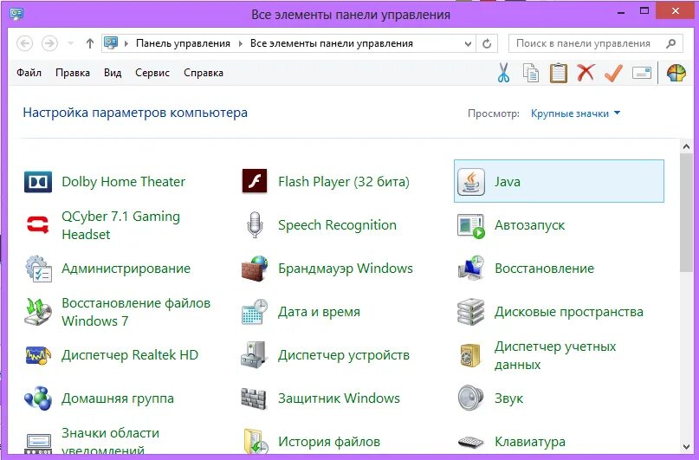Click the Администрирование gear icon
The height and width of the screenshot is (460, 699).
click(39, 269)
